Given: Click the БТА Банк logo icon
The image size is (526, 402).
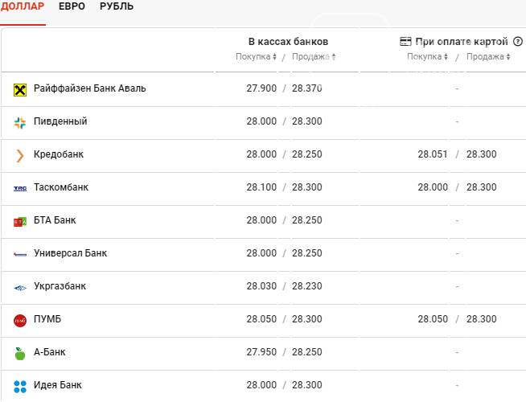Looking at the screenshot, I should [x=20, y=222].
